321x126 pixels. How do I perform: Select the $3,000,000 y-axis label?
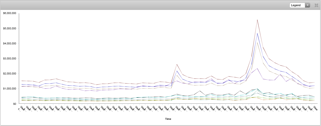point(10,59)
